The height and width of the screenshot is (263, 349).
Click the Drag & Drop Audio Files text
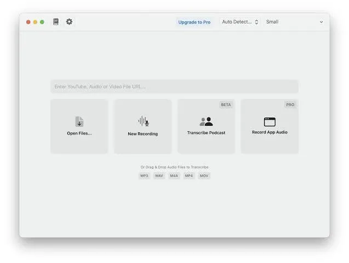(x=174, y=167)
